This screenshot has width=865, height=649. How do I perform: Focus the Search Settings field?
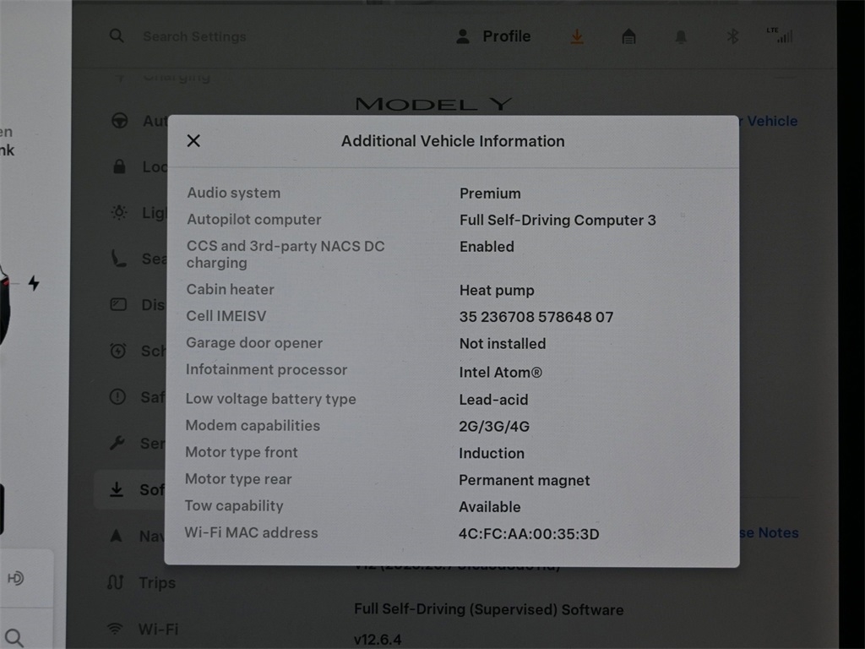[194, 36]
